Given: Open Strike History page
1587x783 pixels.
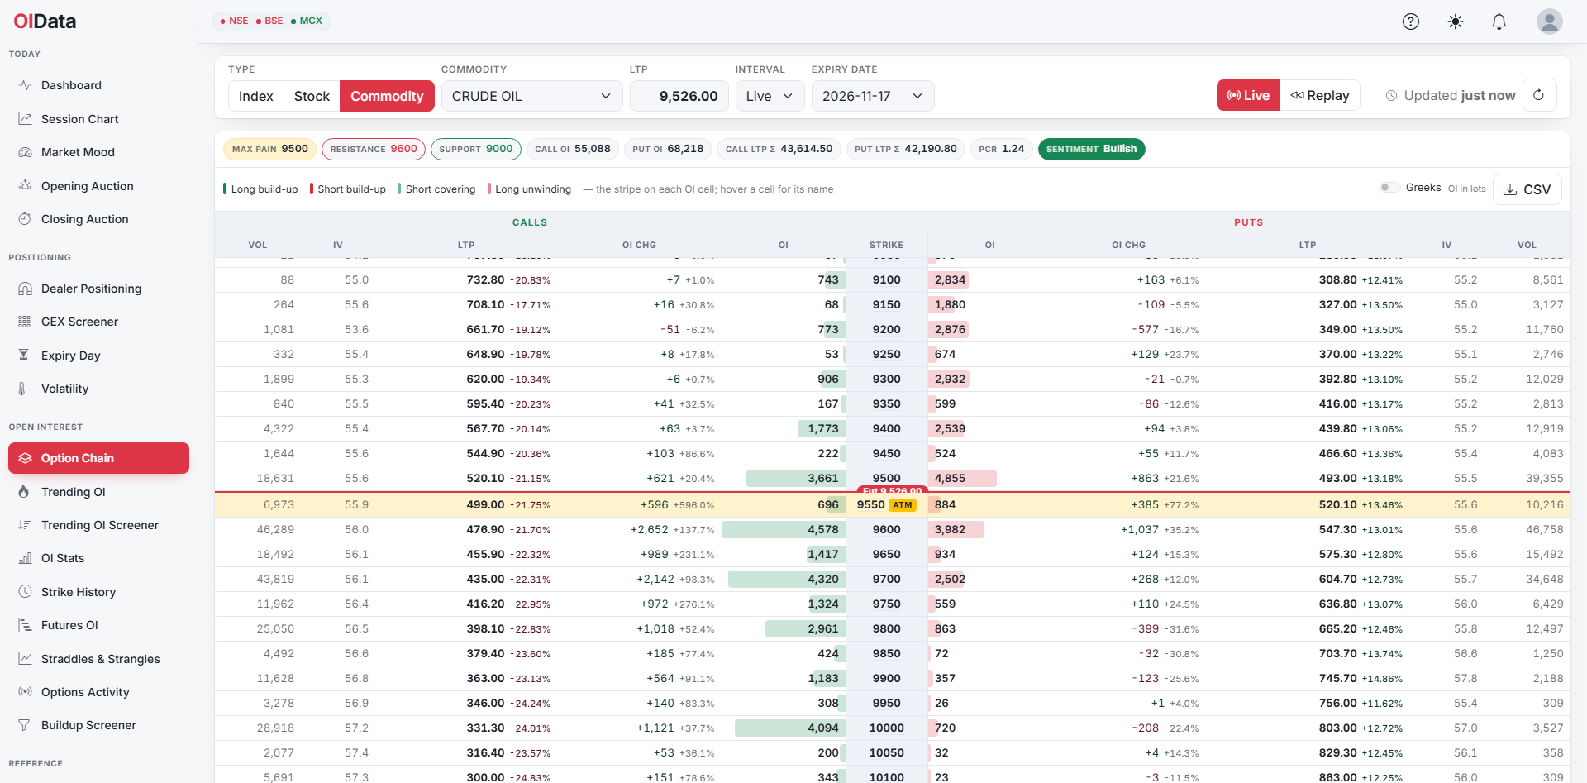Looking at the screenshot, I should click(x=99, y=592).
